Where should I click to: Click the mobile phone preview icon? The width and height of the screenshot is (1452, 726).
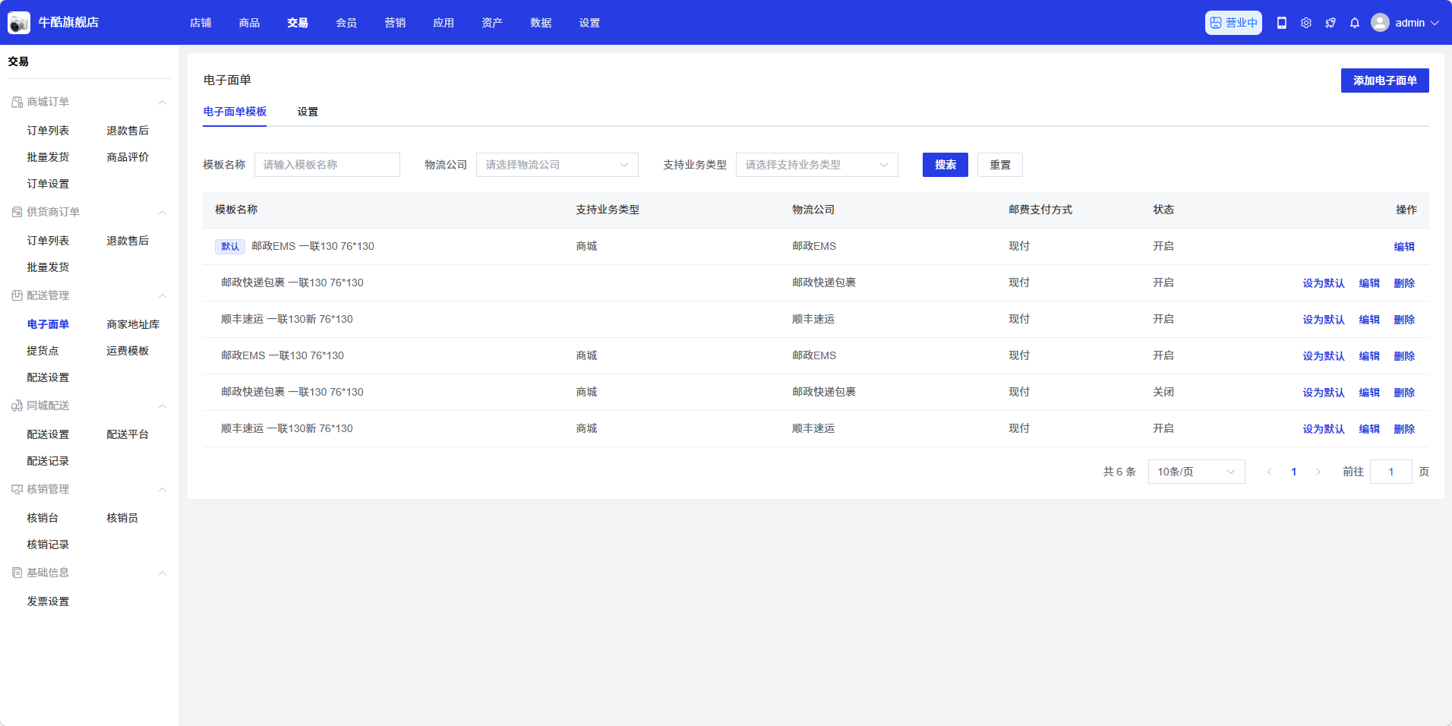1282,23
